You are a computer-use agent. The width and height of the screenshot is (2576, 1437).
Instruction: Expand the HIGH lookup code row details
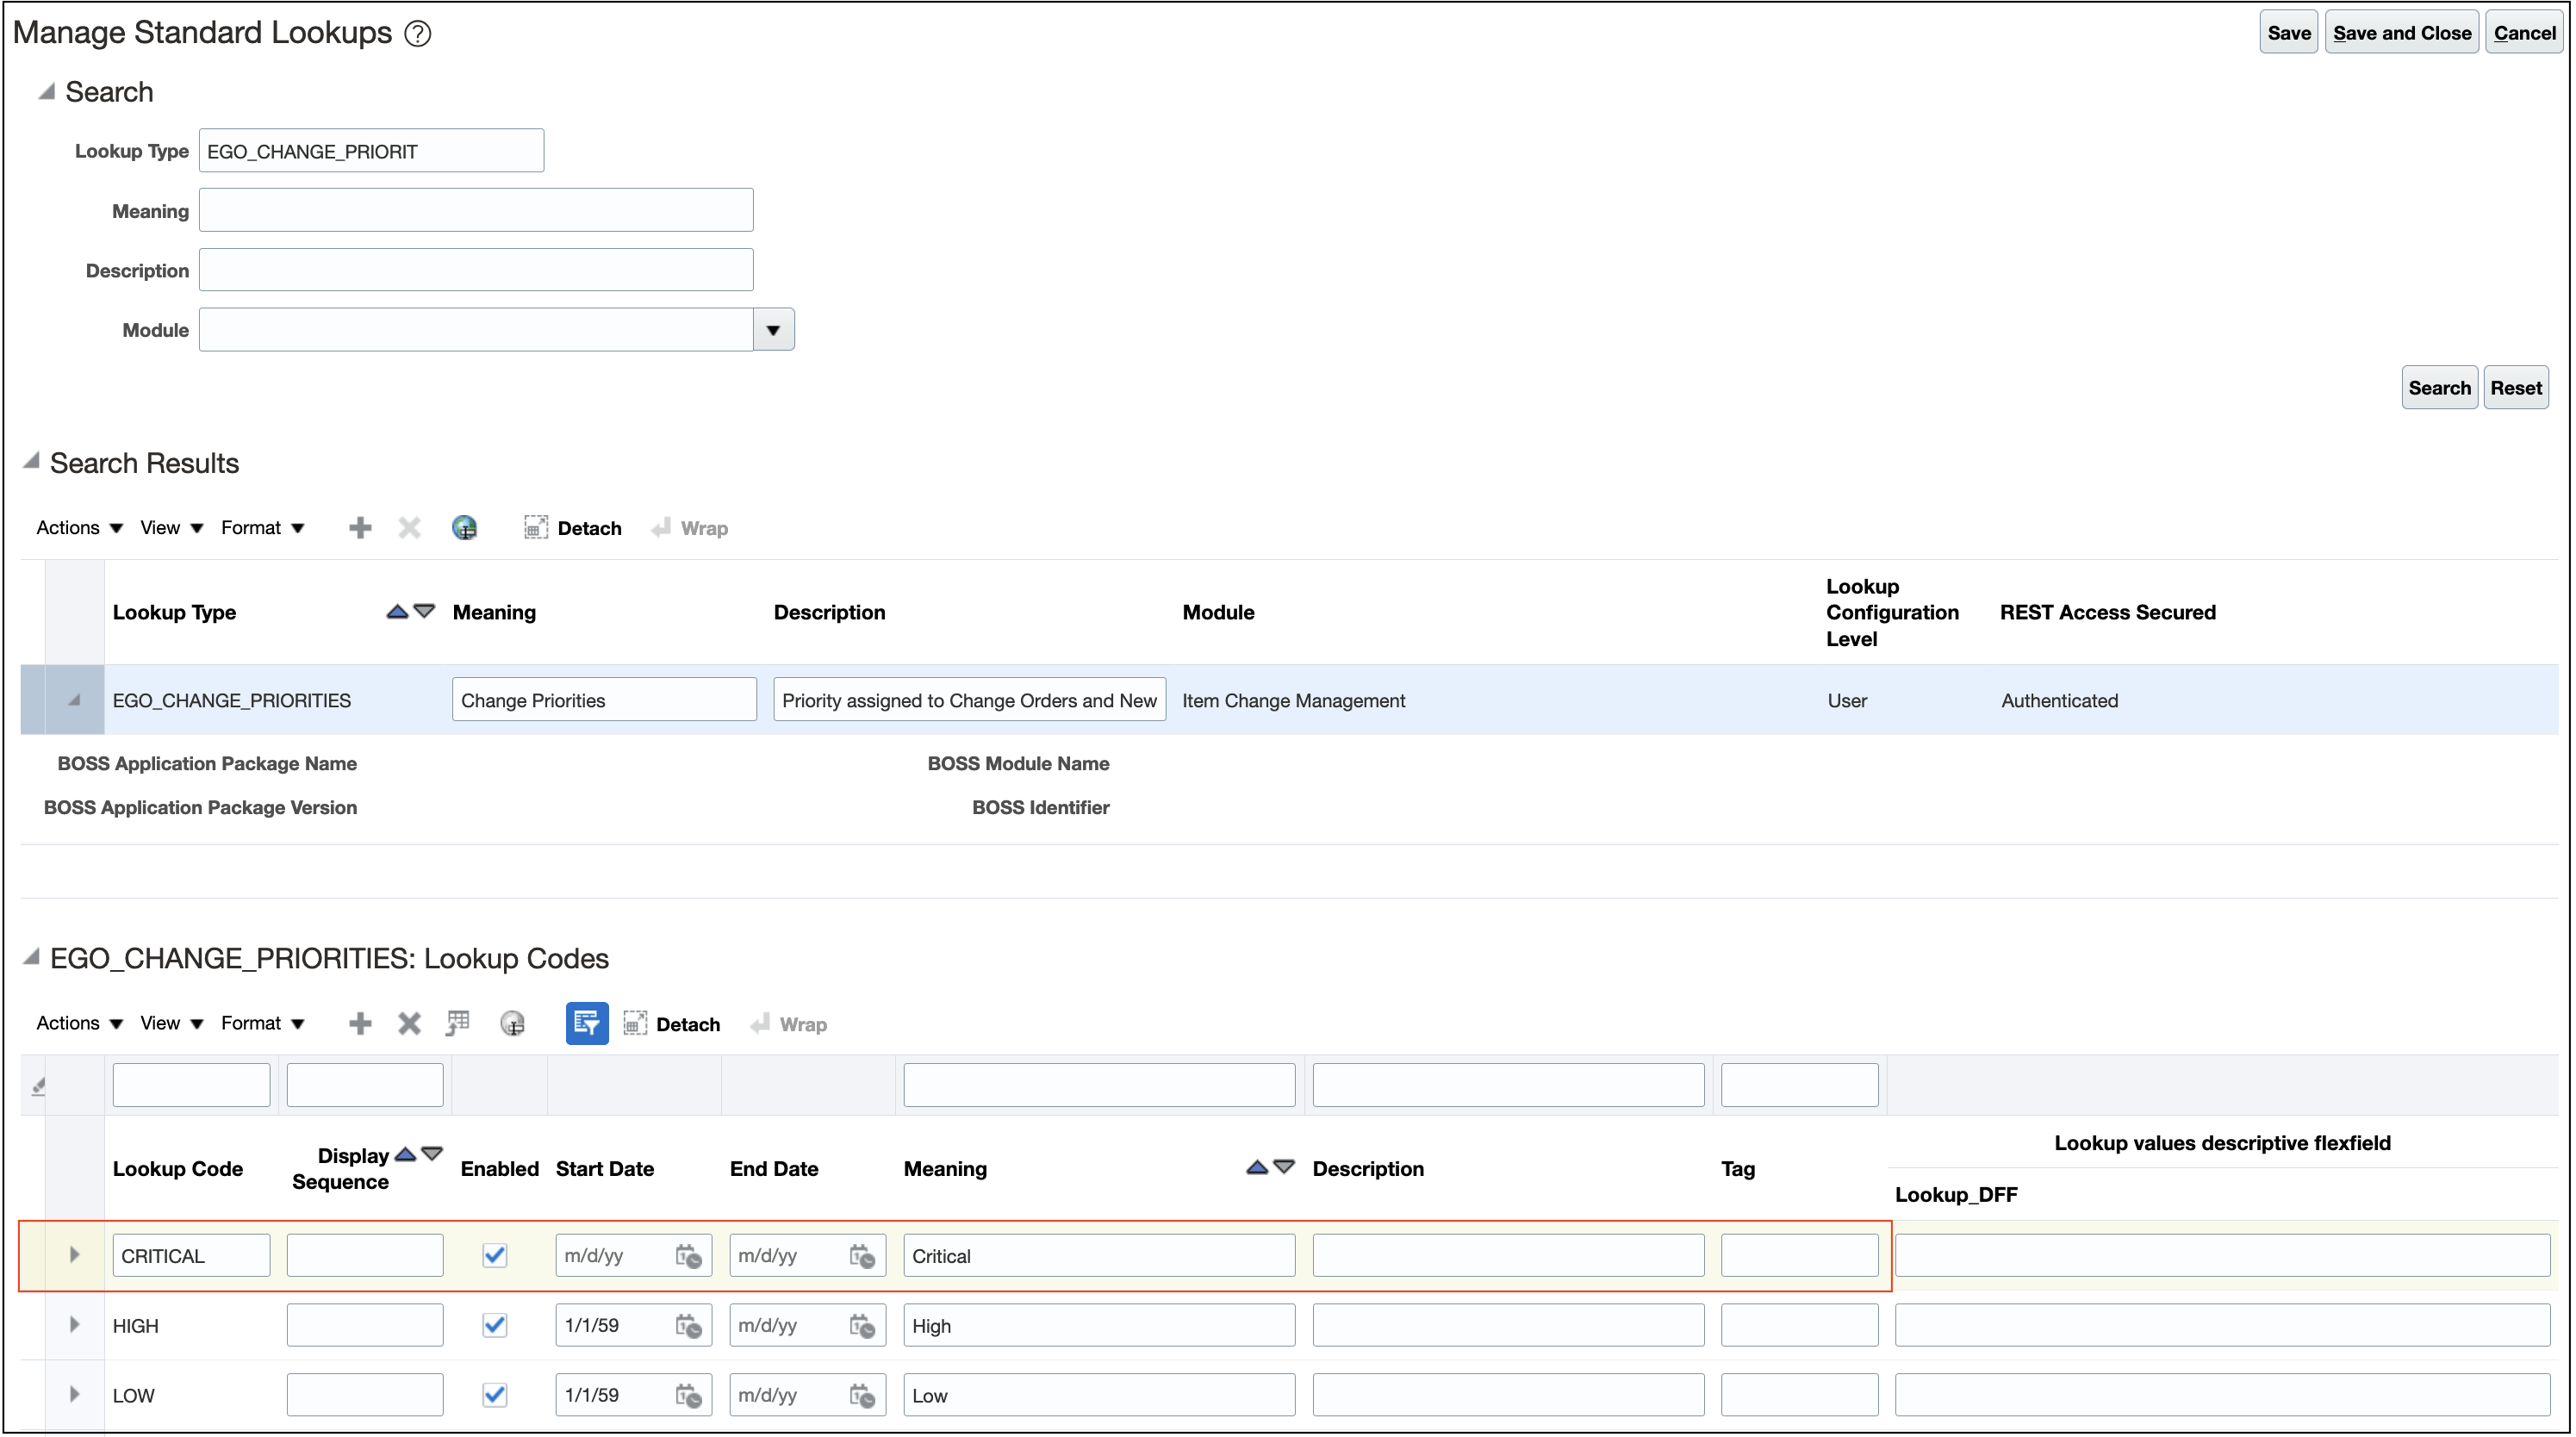coord(74,1326)
